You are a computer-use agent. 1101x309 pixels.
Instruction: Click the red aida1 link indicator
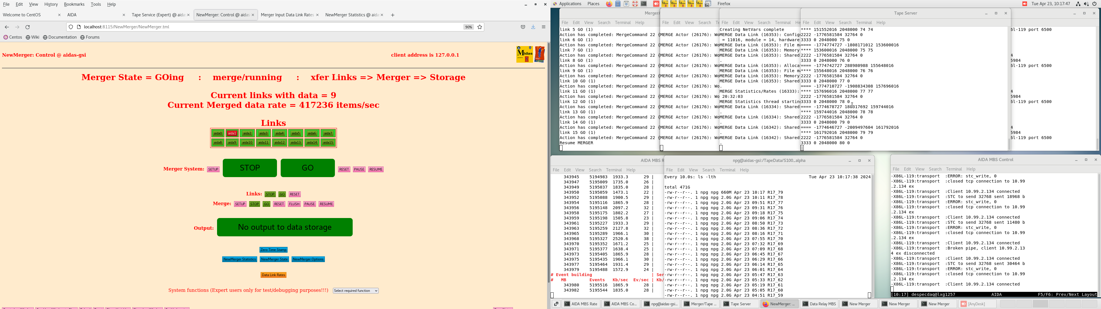point(232,133)
